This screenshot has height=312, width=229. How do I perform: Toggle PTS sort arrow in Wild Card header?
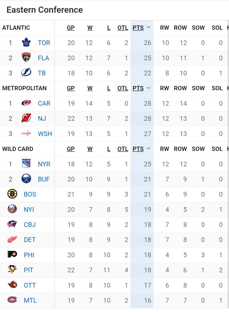coord(148,149)
